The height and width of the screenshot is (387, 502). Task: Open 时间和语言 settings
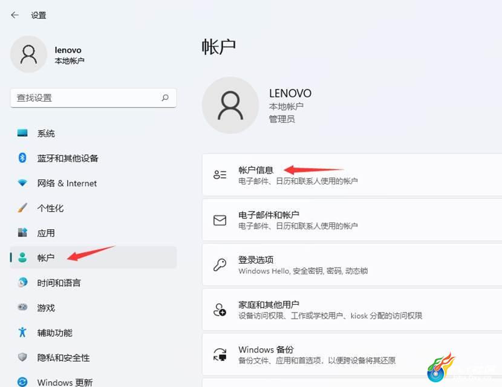coord(94,282)
